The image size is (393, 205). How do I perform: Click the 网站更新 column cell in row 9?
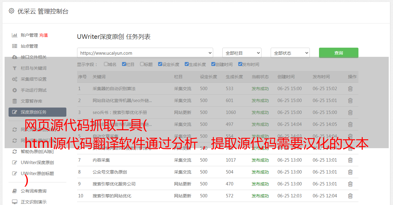coord(183,184)
